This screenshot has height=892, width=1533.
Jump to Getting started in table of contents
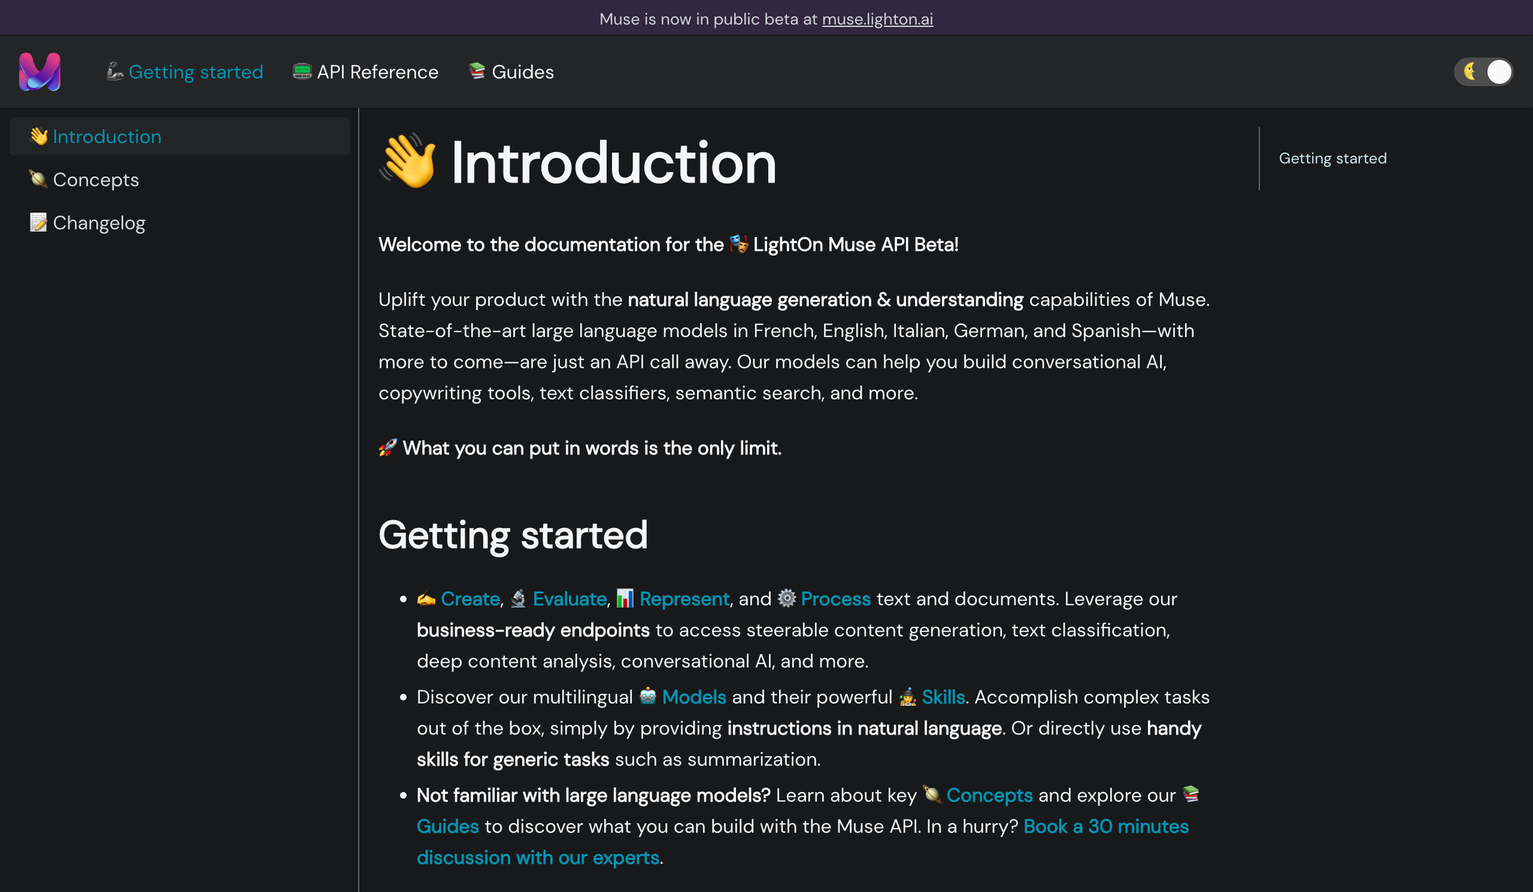pyautogui.click(x=1332, y=159)
